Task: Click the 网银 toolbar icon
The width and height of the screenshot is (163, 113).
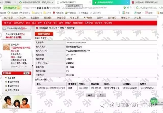Action: (x=135, y=13)
